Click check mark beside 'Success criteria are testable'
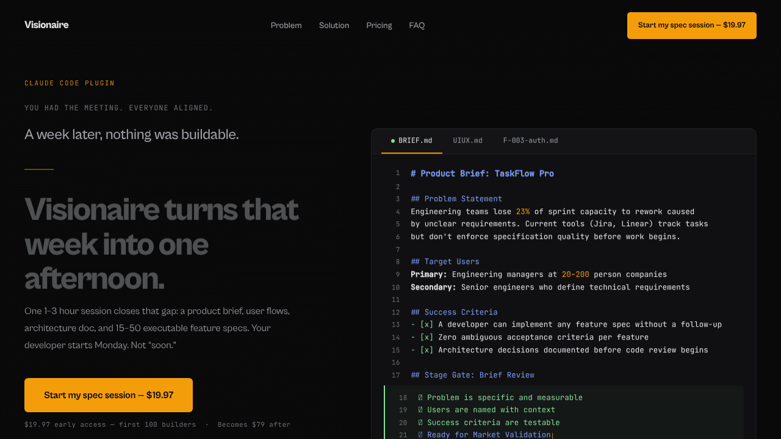The height and width of the screenshot is (439, 781). (x=420, y=423)
